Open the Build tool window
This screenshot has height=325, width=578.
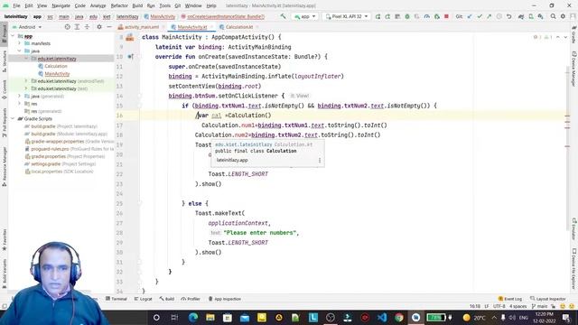tap(166, 299)
